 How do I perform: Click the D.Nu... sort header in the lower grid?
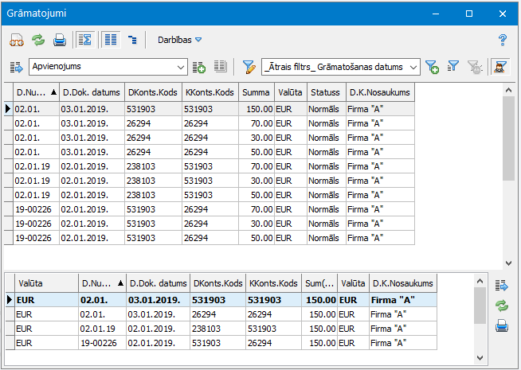point(102,284)
